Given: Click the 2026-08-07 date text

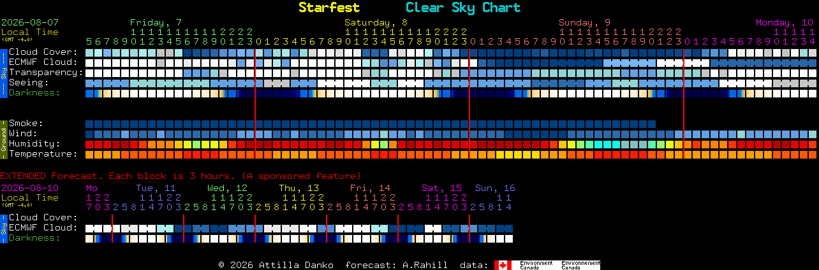Looking at the screenshot, I should pyautogui.click(x=30, y=22).
